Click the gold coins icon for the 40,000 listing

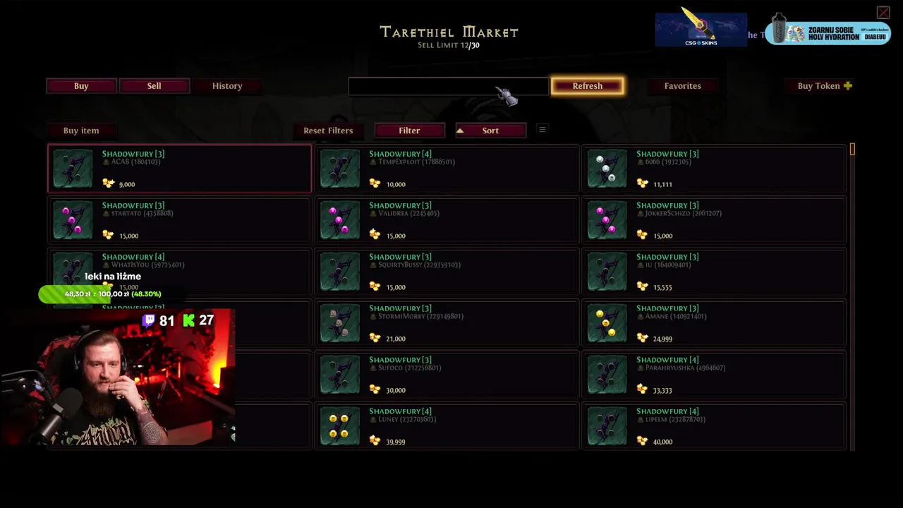point(642,441)
